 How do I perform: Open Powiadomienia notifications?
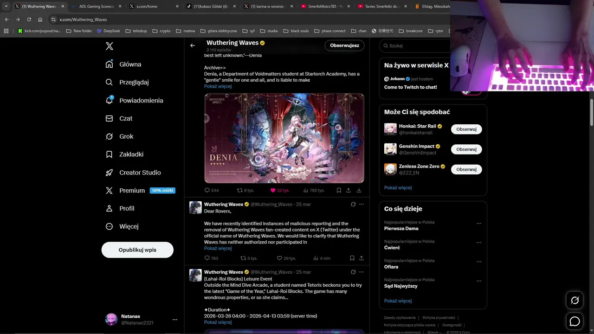pyautogui.click(x=134, y=100)
